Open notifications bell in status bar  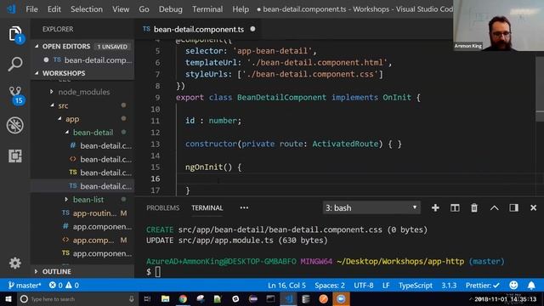[x=531, y=286]
